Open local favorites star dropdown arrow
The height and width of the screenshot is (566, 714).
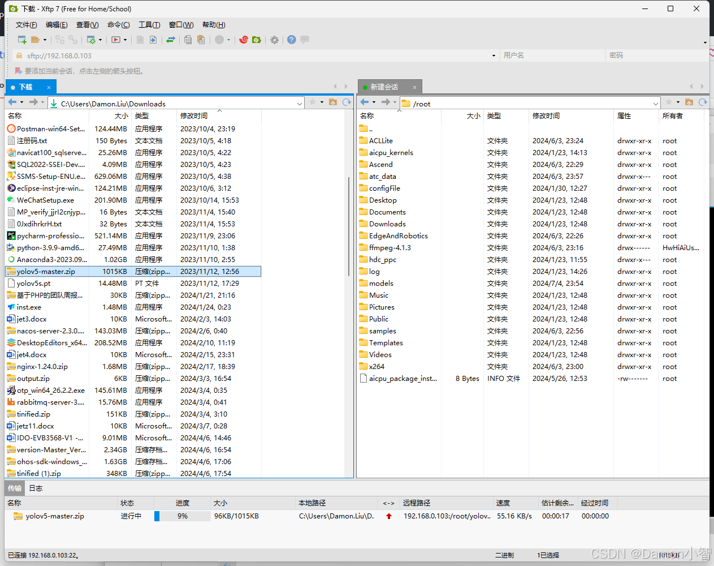coord(322,102)
